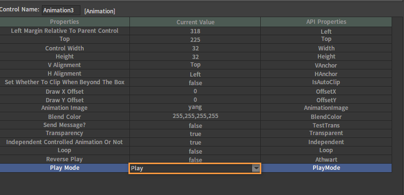Click the clip-beyond-box value false
Image resolution: width=404 pixels, height=195 pixels.
(x=195, y=82)
